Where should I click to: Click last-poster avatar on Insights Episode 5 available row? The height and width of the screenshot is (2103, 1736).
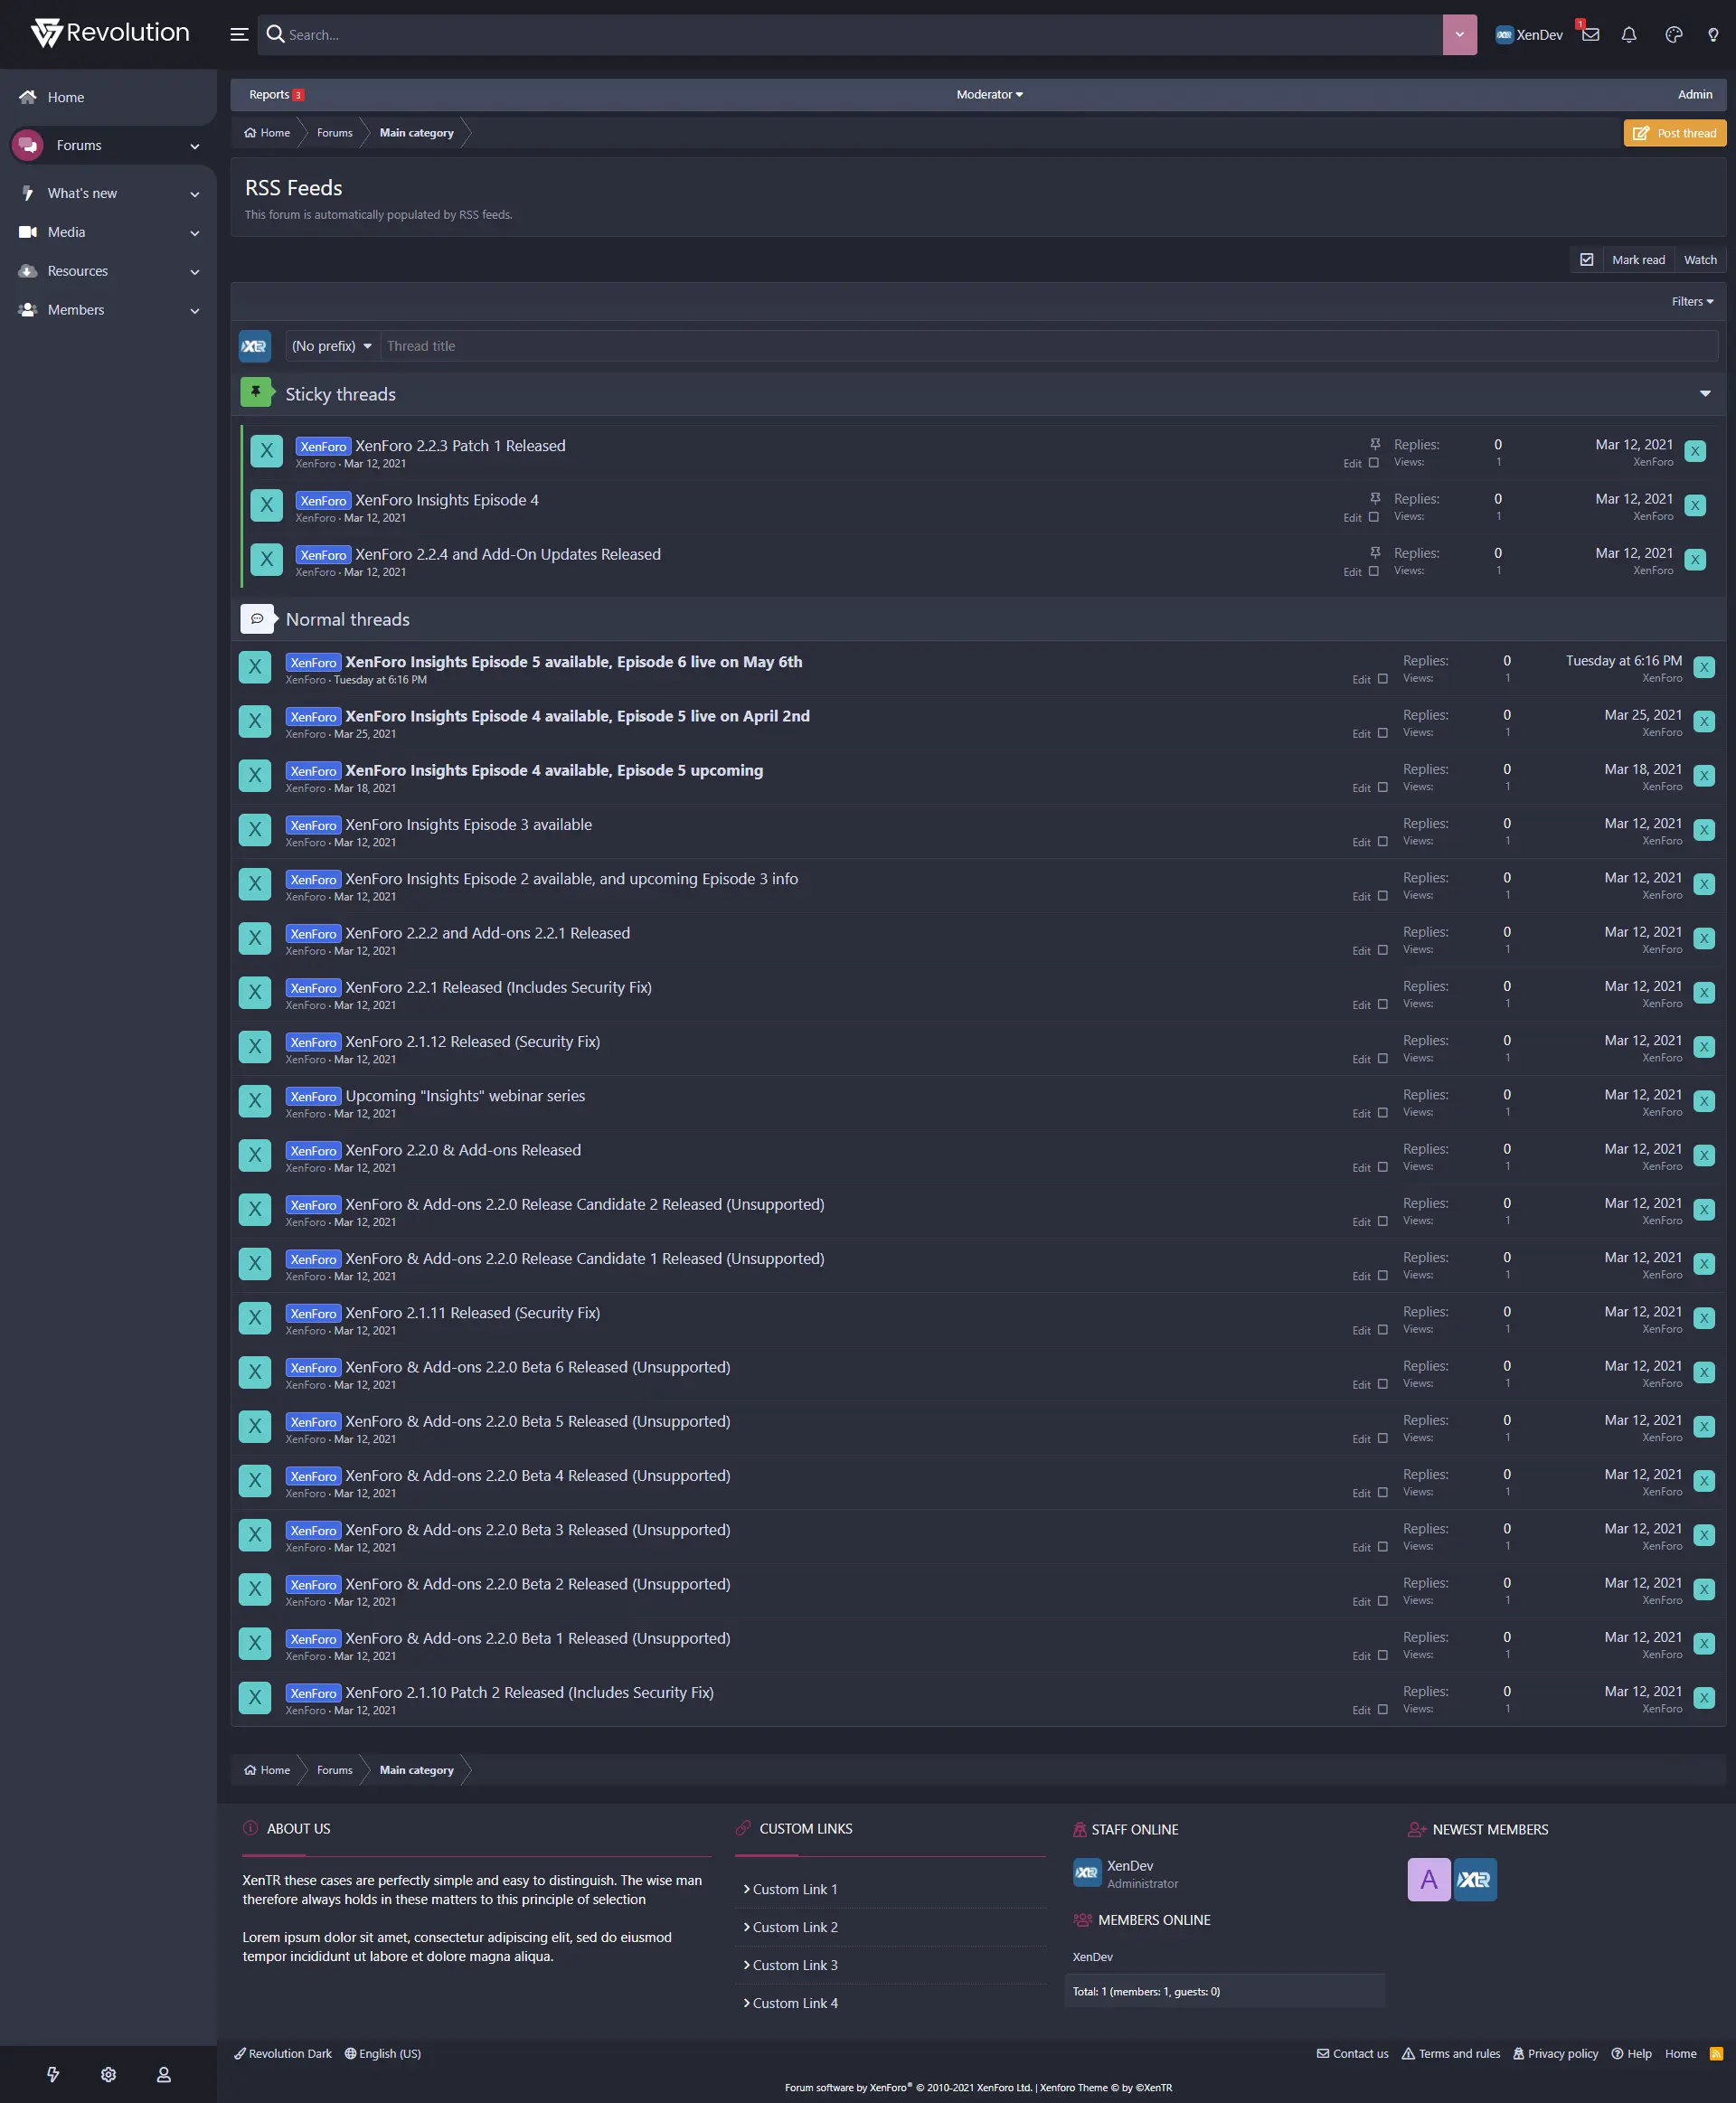(x=1705, y=667)
